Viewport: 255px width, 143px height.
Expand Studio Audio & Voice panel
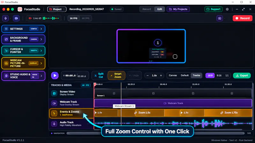point(23,76)
